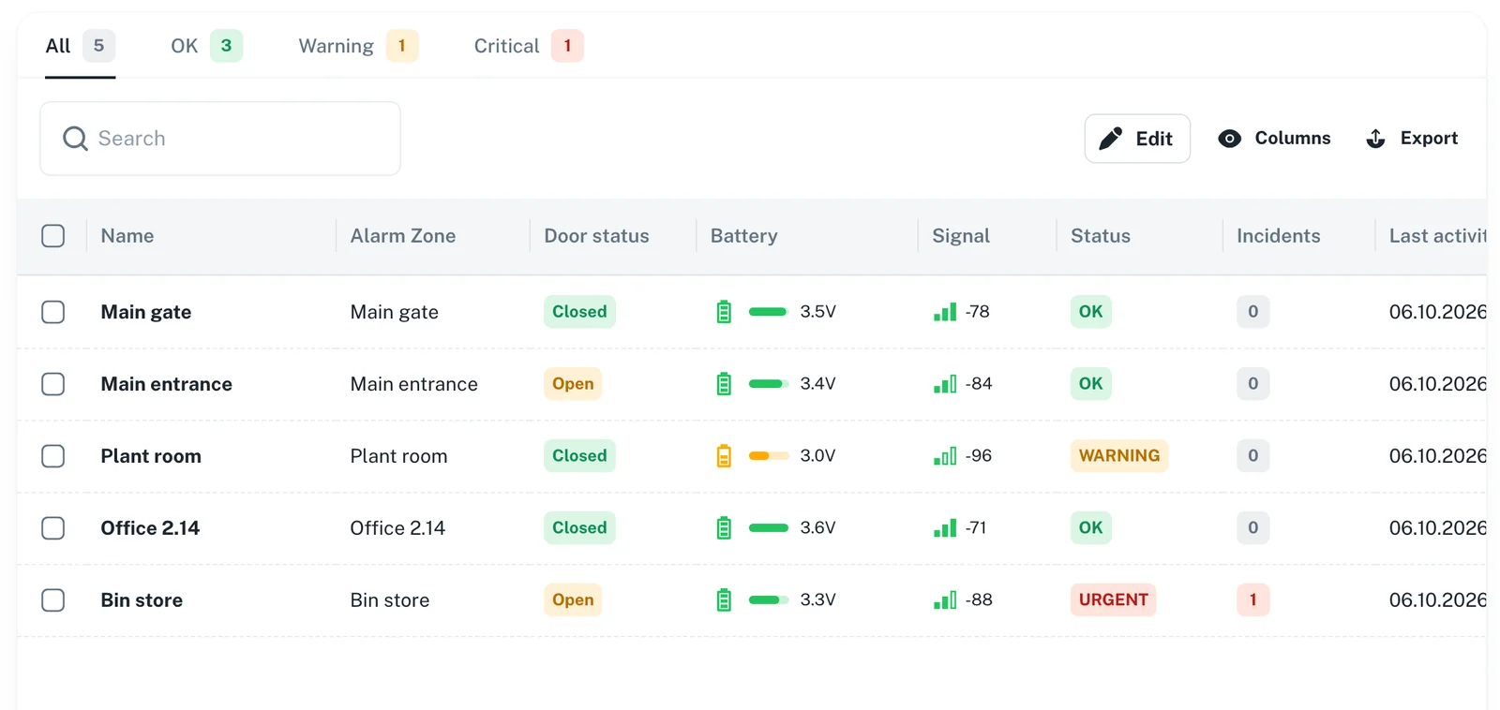Click the eye icon beside Columns
The height and width of the screenshot is (710, 1500).
point(1229,139)
